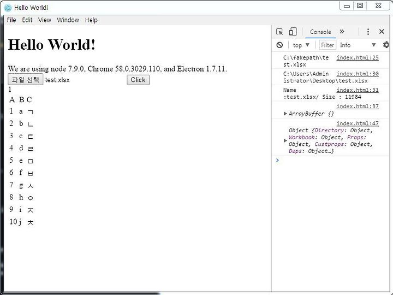Click the test.xlsx selected file name
Image resolution: width=393 pixels, height=295 pixels.
(57, 80)
